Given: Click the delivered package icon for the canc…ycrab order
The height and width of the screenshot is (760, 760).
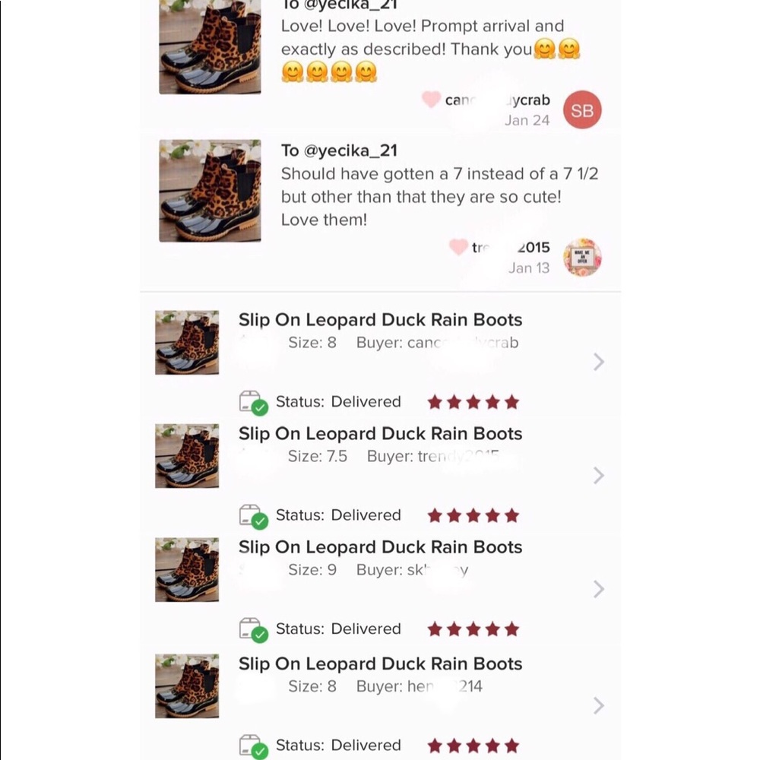Looking at the screenshot, I should click(x=254, y=403).
